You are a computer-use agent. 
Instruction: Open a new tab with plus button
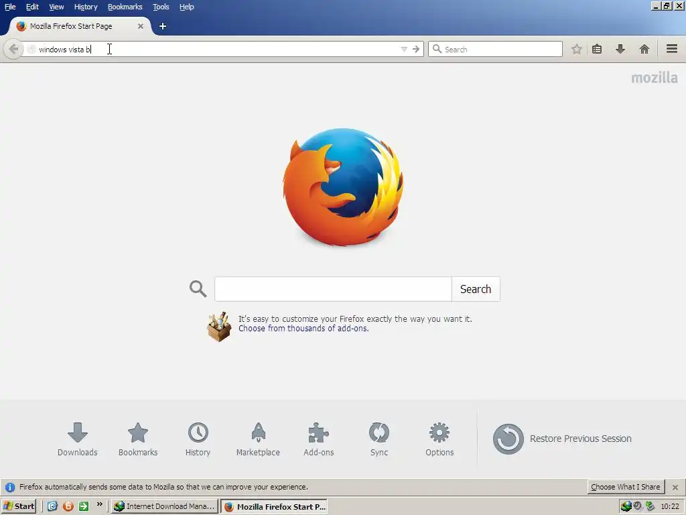[163, 26]
